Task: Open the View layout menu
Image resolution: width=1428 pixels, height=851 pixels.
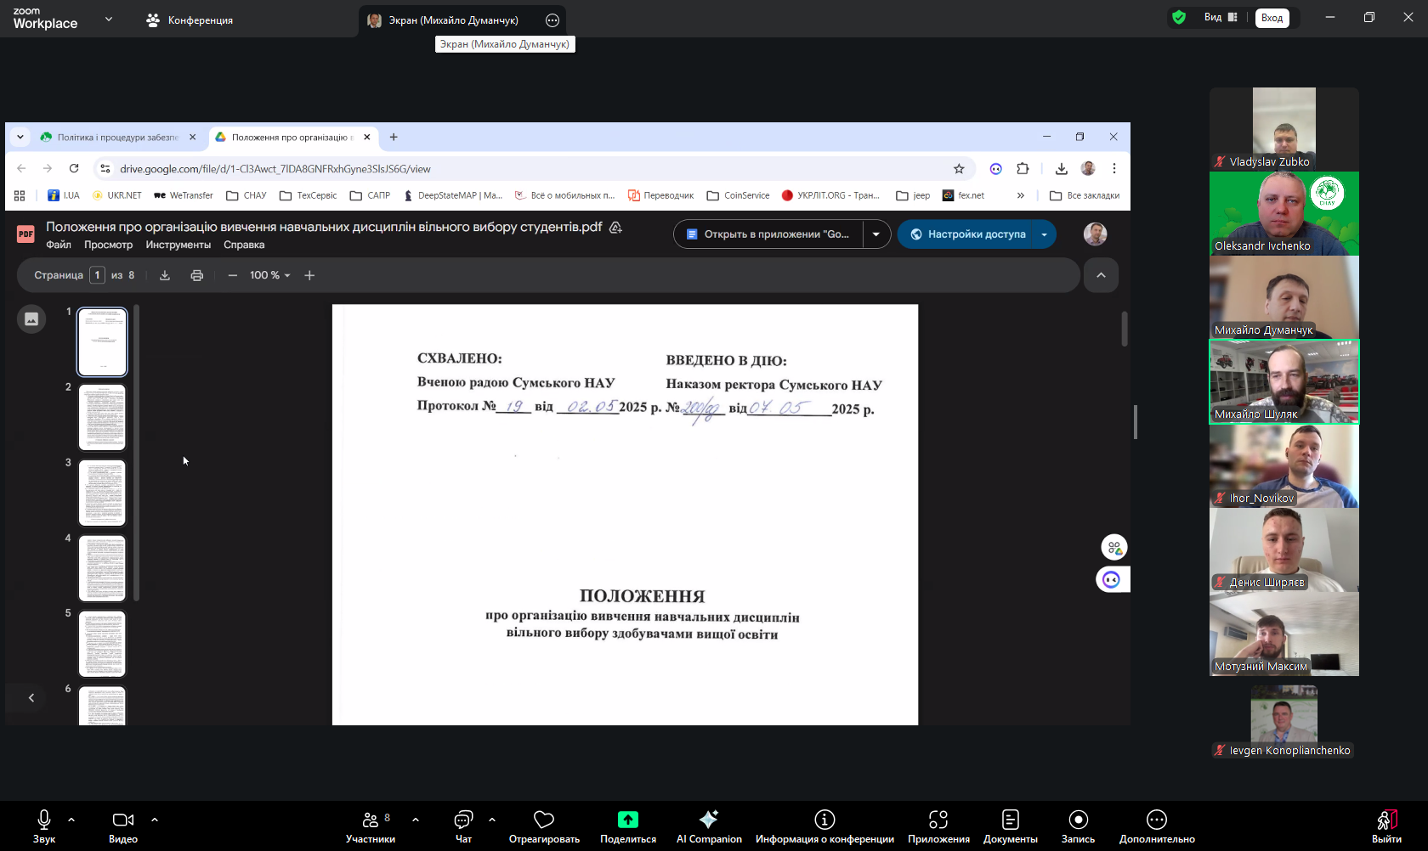Action: pos(1220,18)
